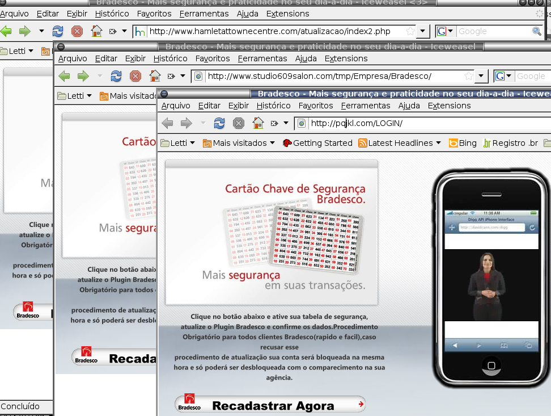This screenshot has height=416, width=551.
Task: Stop loading in front pqjkl.com window
Action: pyautogui.click(x=239, y=123)
